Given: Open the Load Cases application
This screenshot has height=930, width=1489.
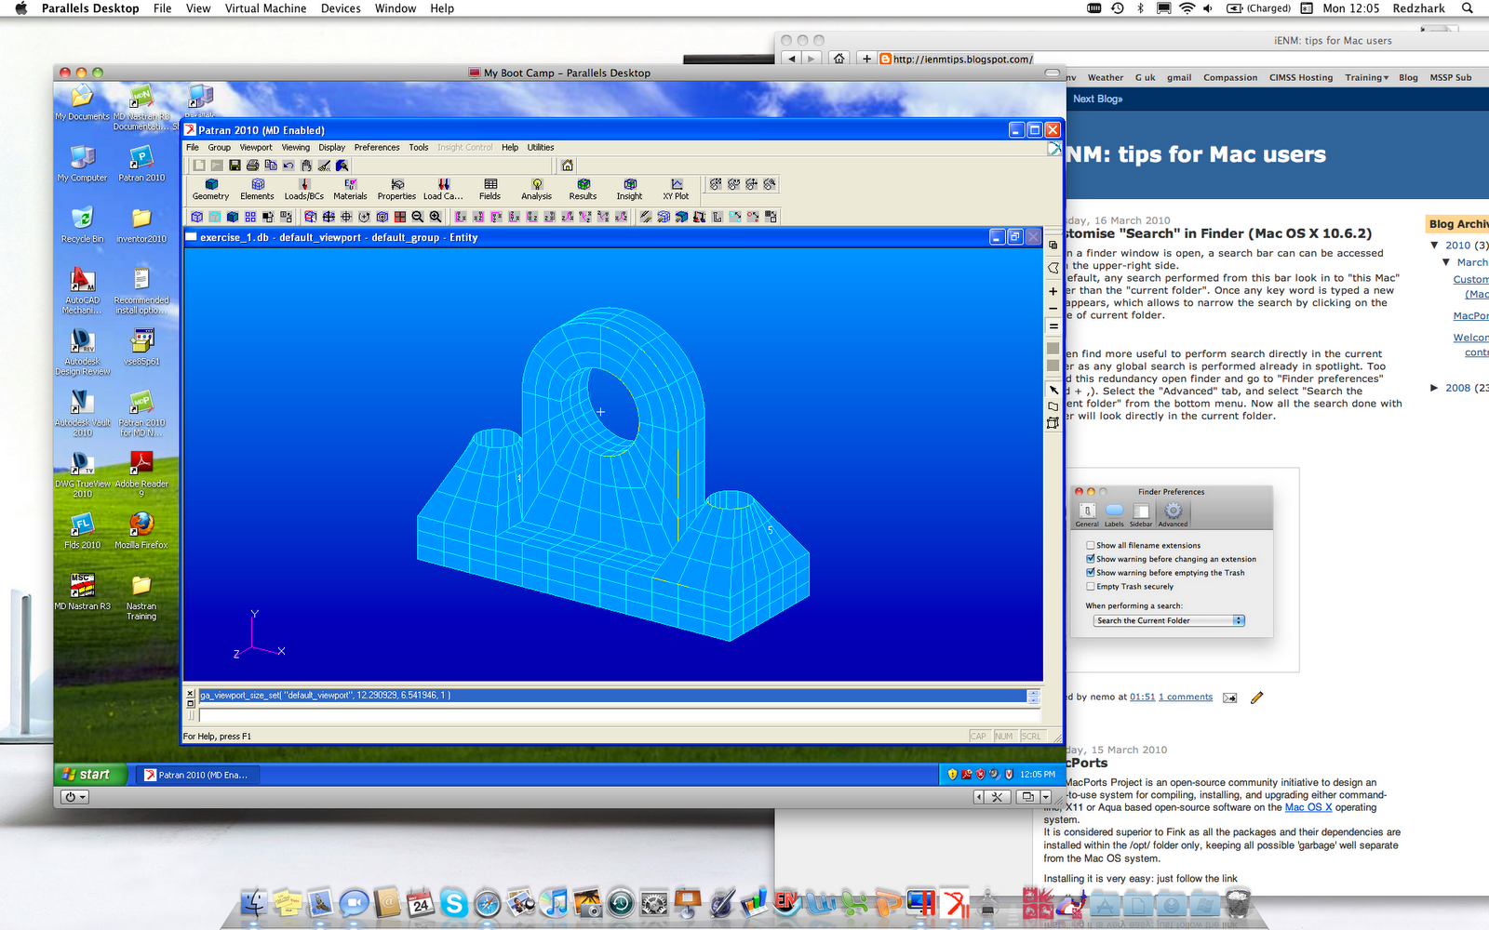Looking at the screenshot, I should point(444,189).
